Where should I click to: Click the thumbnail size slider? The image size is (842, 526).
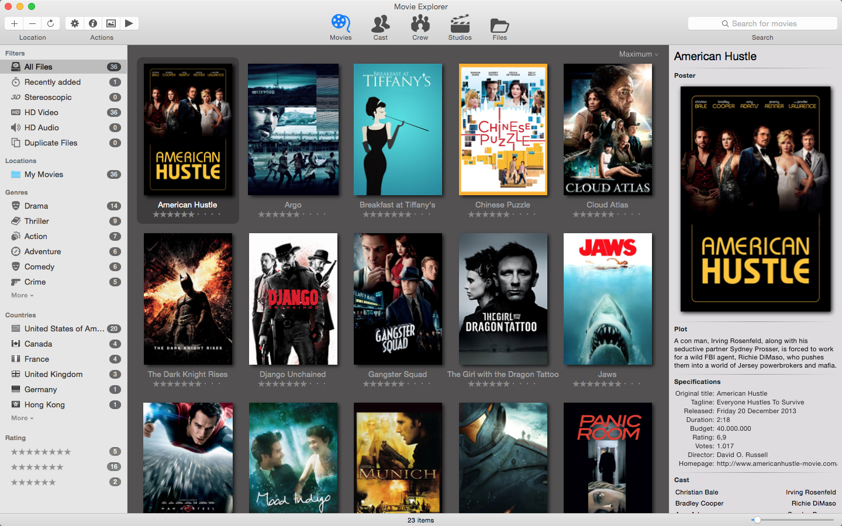(x=793, y=520)
